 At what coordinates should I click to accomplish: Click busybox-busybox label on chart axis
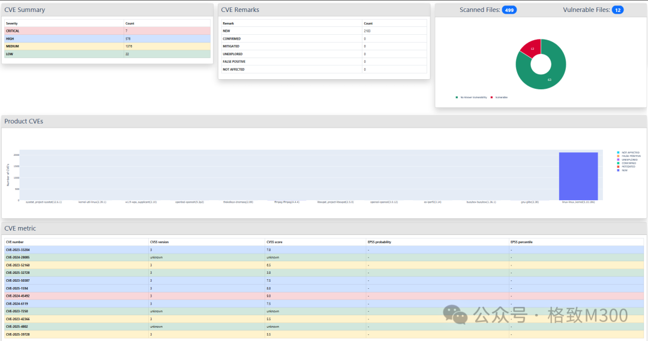pos(481,203)
